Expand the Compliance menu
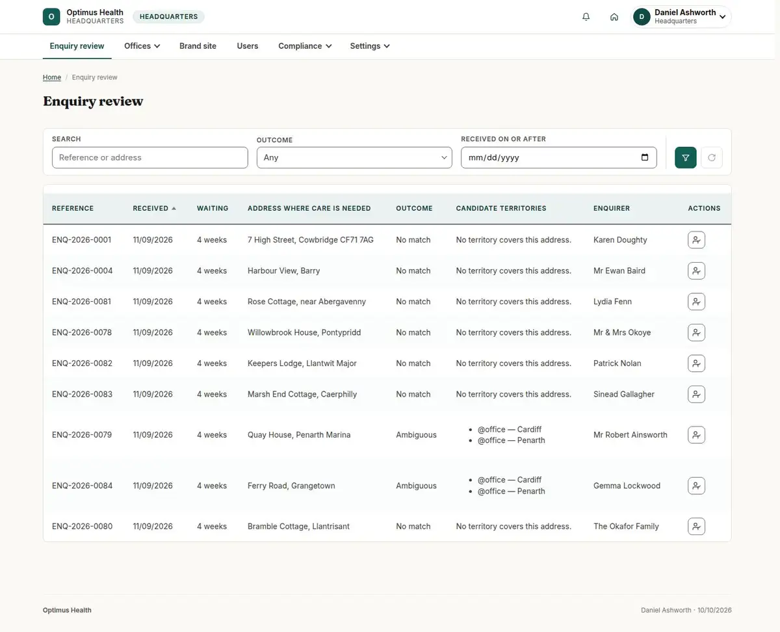This screenshot has width=780, height=632. [x=305, y=46]
